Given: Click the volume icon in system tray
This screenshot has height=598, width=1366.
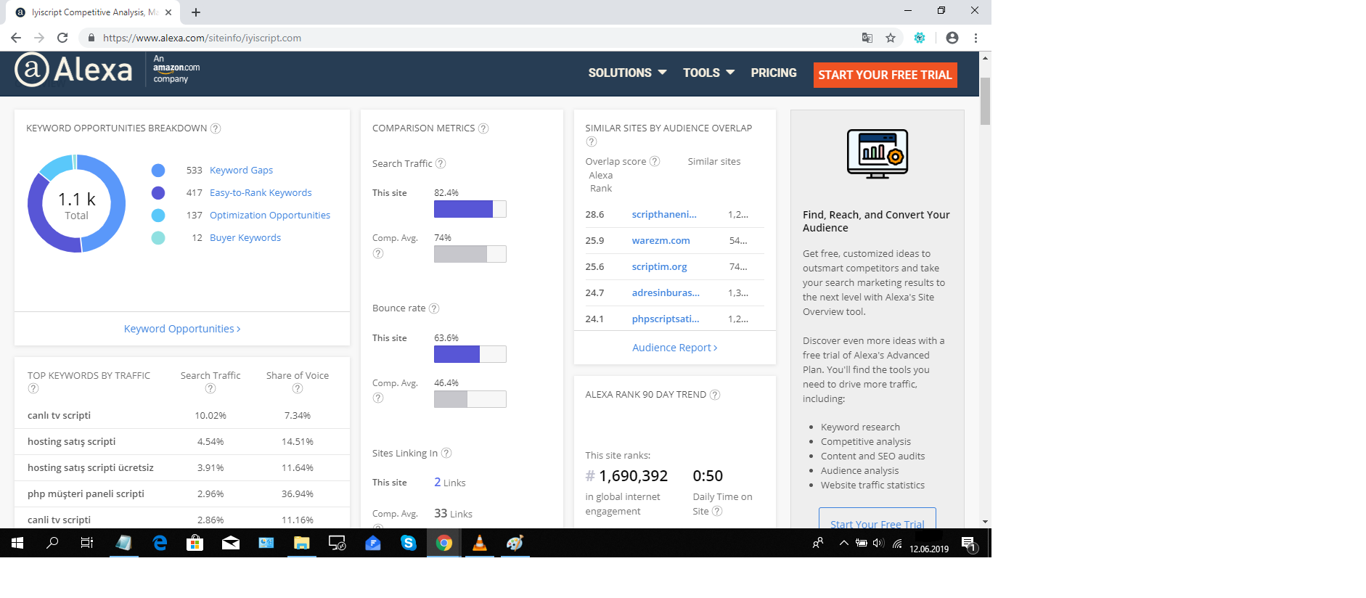Looking at the screenshot, I should click(x=878, y=543).
